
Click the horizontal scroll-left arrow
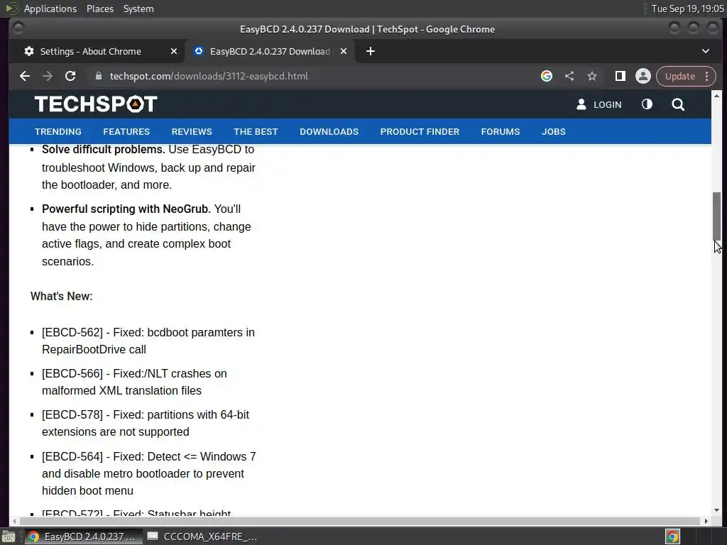point(14,522)
